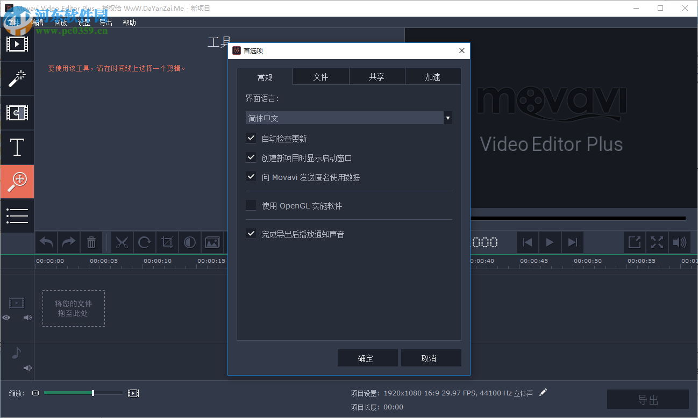This screenshot has height=418, width=698.
Task: Click the undo arrow above the timeline
Action: (x=46, y=242)
